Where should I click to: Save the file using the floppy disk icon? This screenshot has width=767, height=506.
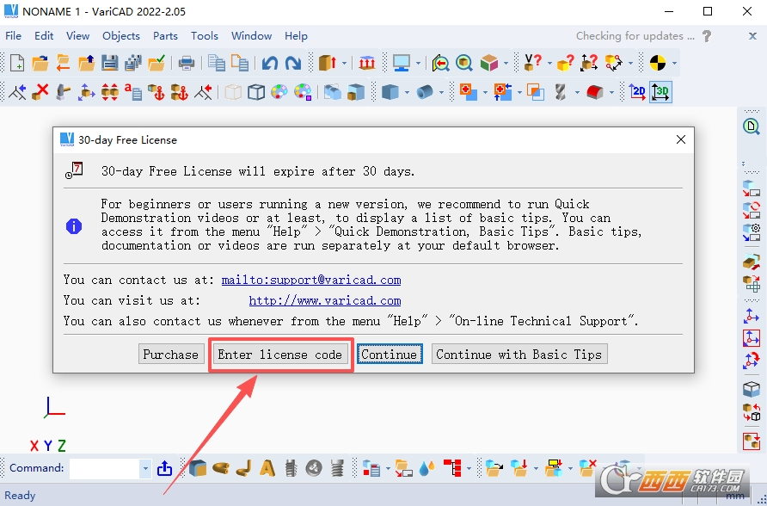110,63
